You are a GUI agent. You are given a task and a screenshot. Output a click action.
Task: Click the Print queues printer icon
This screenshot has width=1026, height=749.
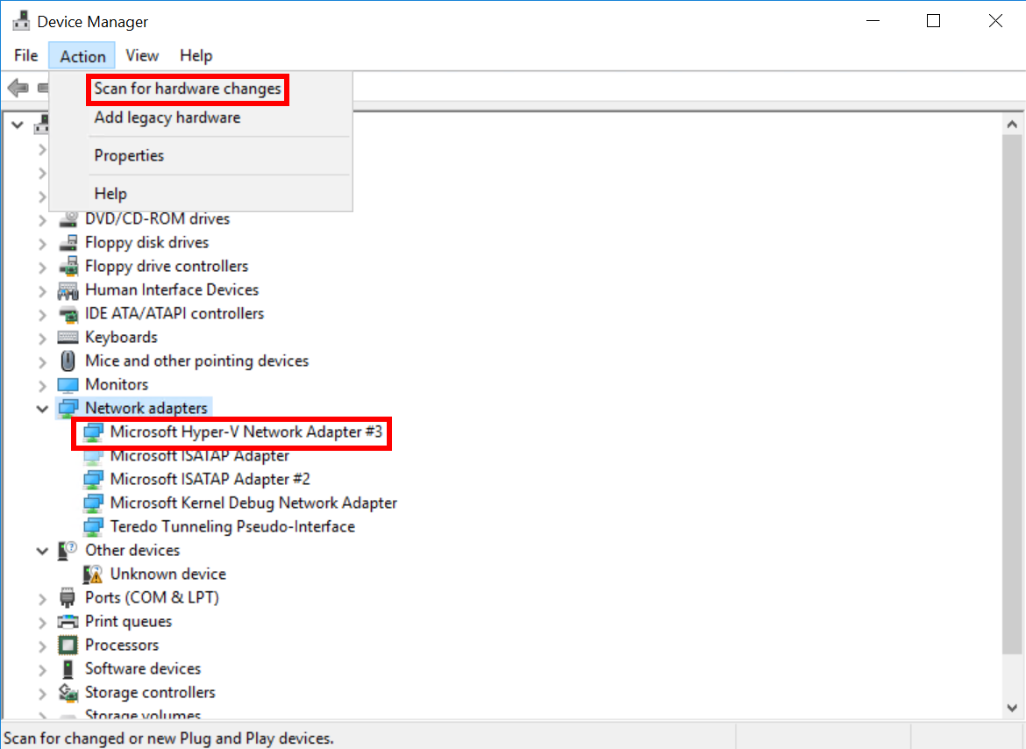68,622
